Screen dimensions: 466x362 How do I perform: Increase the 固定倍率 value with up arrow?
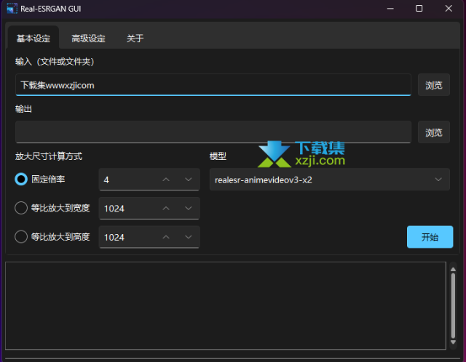coord(166,180)
